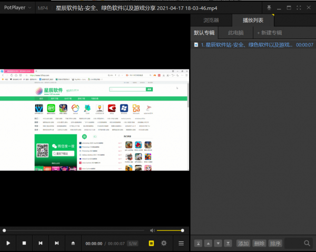Click the video title text in title bar
This screenshot has width=316, height=252.
[136, 8]
